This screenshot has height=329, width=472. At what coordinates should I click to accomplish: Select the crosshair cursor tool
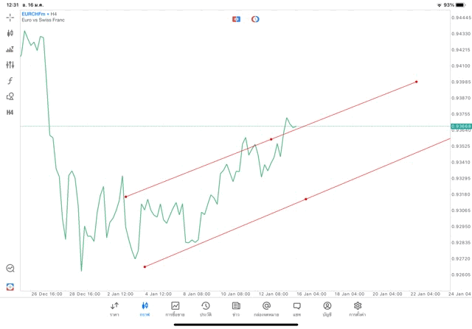(10, 17)
